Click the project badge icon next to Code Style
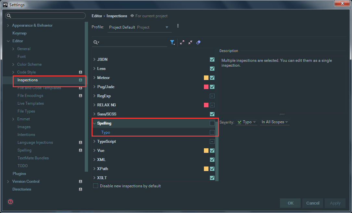Screen dimensions: 352x213 pos(80,72)
